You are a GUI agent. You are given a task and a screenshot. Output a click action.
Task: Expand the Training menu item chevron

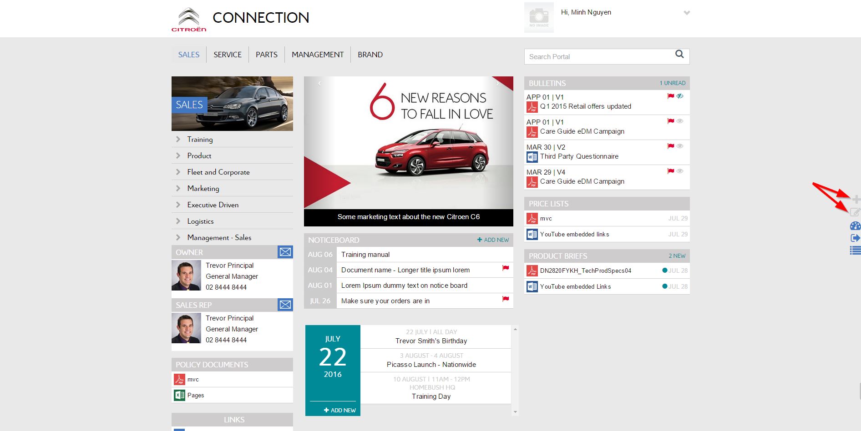(x=178, y=139)
